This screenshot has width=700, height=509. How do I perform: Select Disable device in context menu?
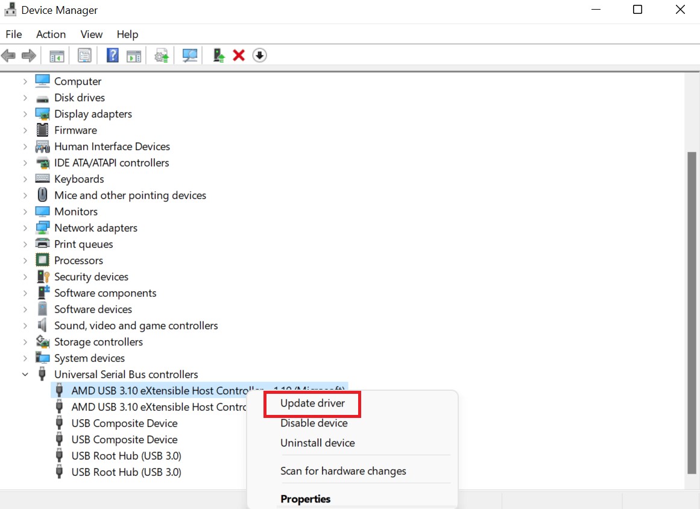(314, 423)
